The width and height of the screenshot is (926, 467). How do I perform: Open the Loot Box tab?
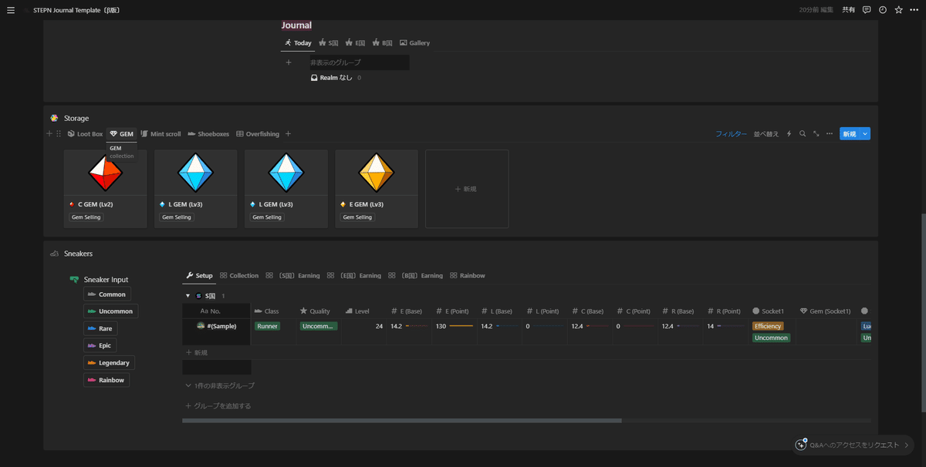pyautogui.click(x=85, y=134)
